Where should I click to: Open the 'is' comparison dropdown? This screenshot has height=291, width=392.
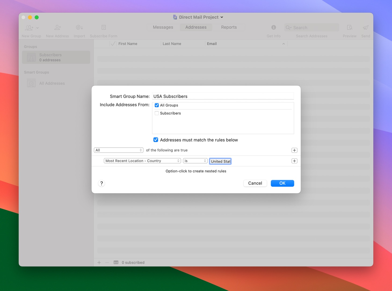click(x=195, y=161)
